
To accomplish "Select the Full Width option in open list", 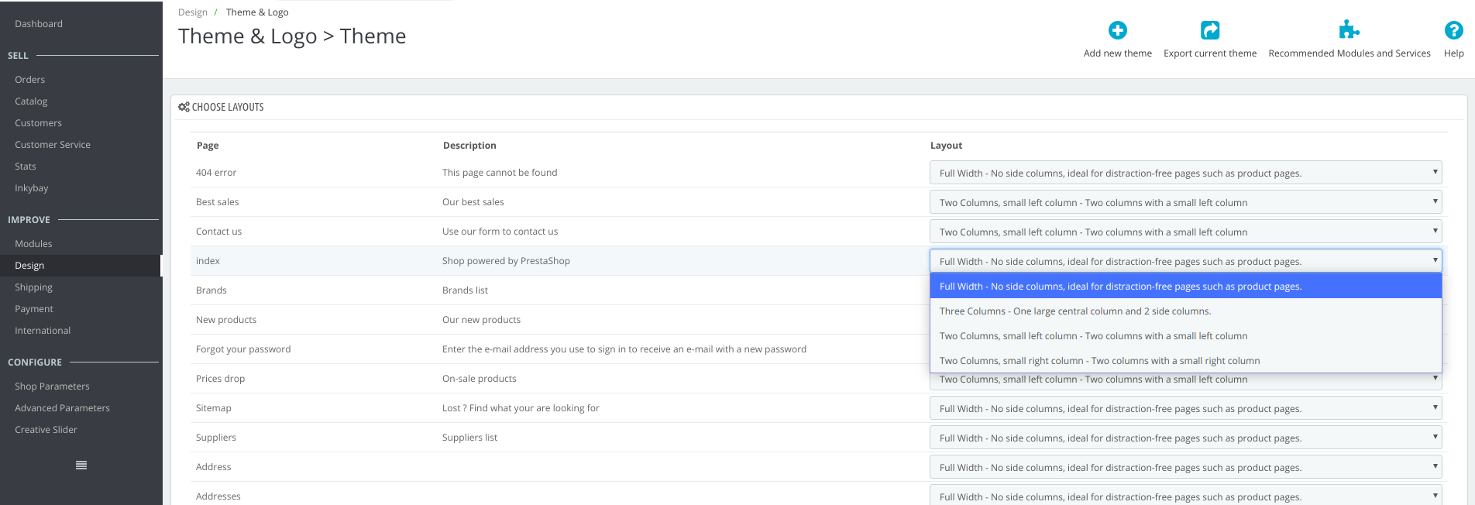I will tap(1120, 287).
